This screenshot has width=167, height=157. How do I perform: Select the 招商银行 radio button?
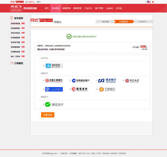coord(70,89)
